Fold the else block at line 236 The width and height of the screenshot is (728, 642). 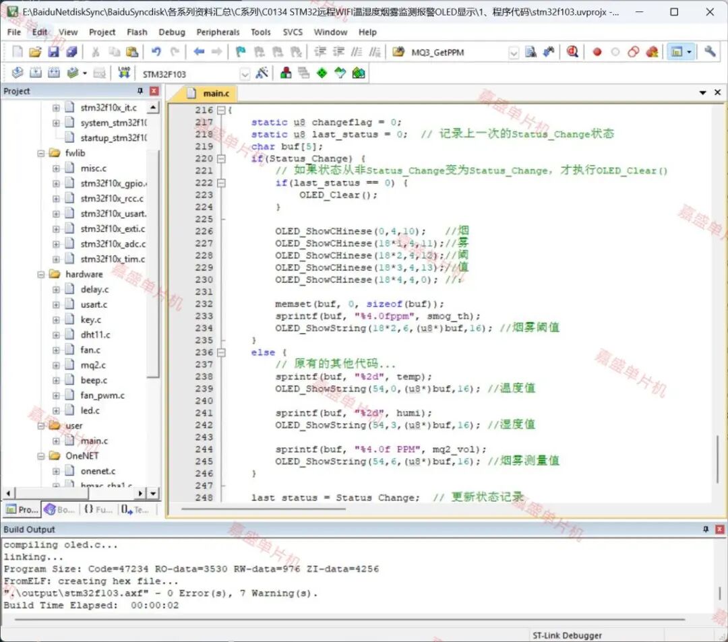pos(222,352)
